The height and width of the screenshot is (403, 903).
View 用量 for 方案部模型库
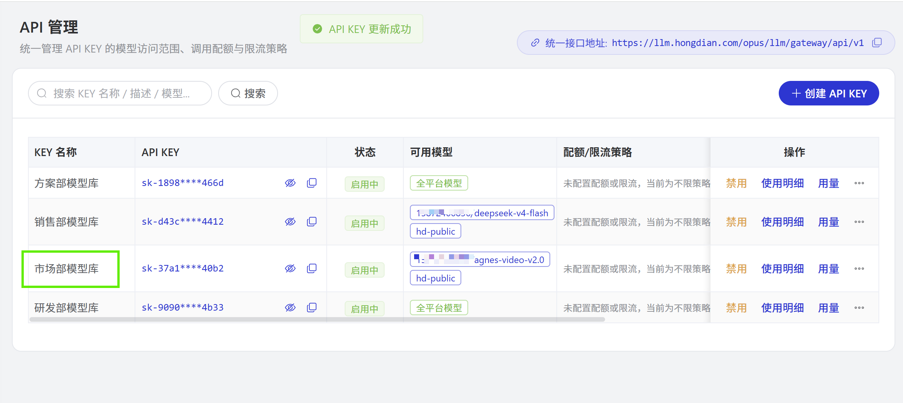829,183
